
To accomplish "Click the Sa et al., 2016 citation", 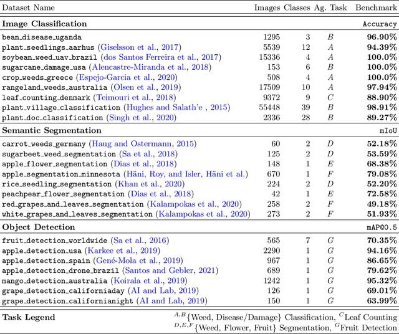I will (140, 241).
